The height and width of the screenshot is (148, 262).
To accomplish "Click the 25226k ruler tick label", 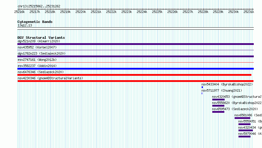I will (173, 12).
